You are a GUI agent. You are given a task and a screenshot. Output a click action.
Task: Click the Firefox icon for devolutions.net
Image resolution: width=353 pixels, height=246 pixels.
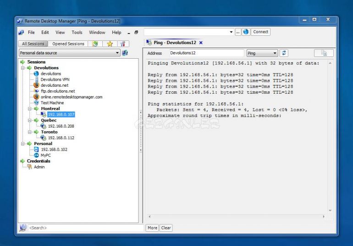click(x=36, y=85)
